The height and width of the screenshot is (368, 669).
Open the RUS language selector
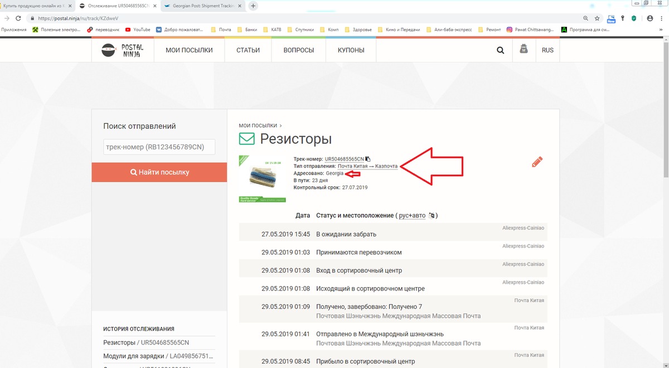tap(547, 50)
